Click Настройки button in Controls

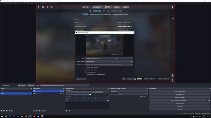click(180, 106)
